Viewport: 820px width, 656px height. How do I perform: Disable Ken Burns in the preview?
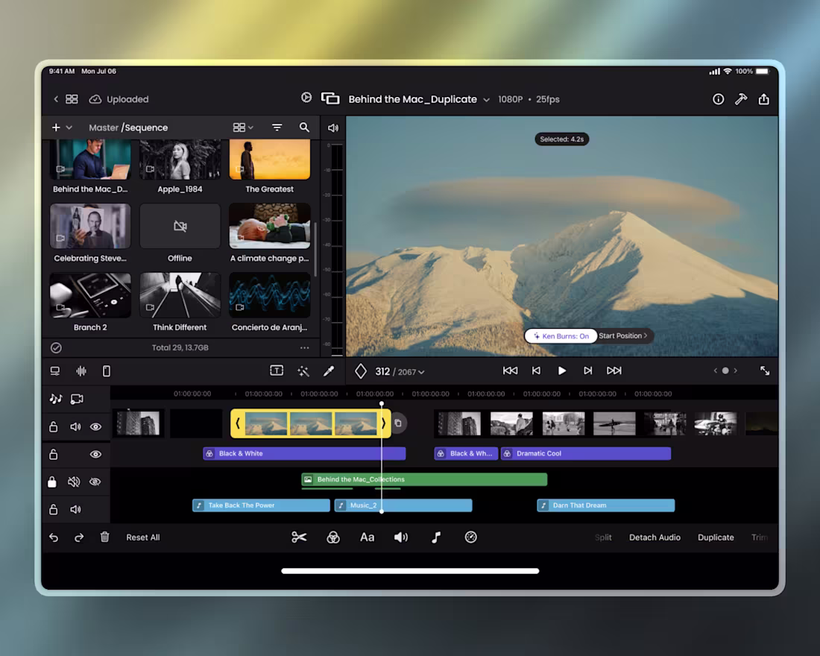(x=560, y=335)
